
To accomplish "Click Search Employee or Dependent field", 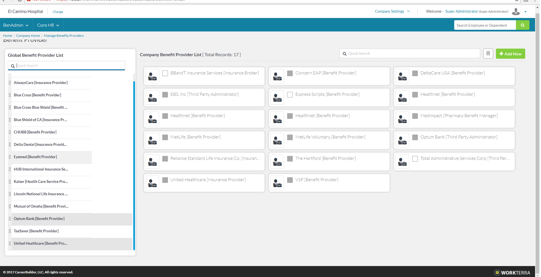I will (485, 25).
